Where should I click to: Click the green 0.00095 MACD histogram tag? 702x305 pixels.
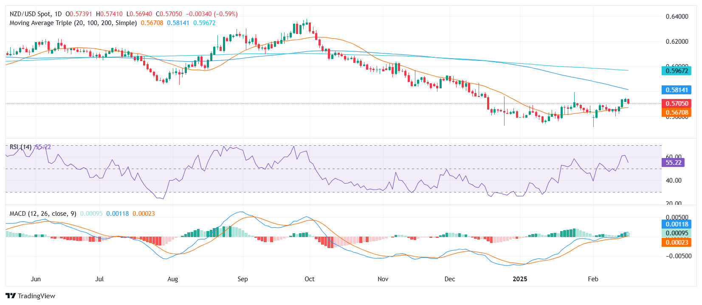tap(677, 233)
